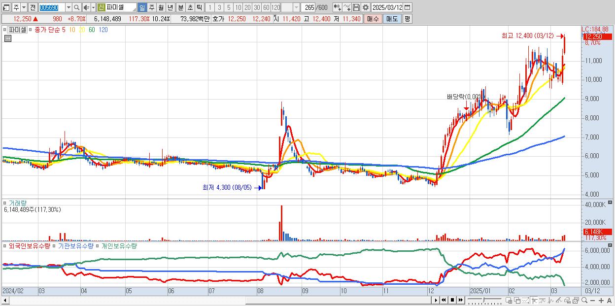
Task: Close the volume panel with its X button
Action: (x=611, y=202)
